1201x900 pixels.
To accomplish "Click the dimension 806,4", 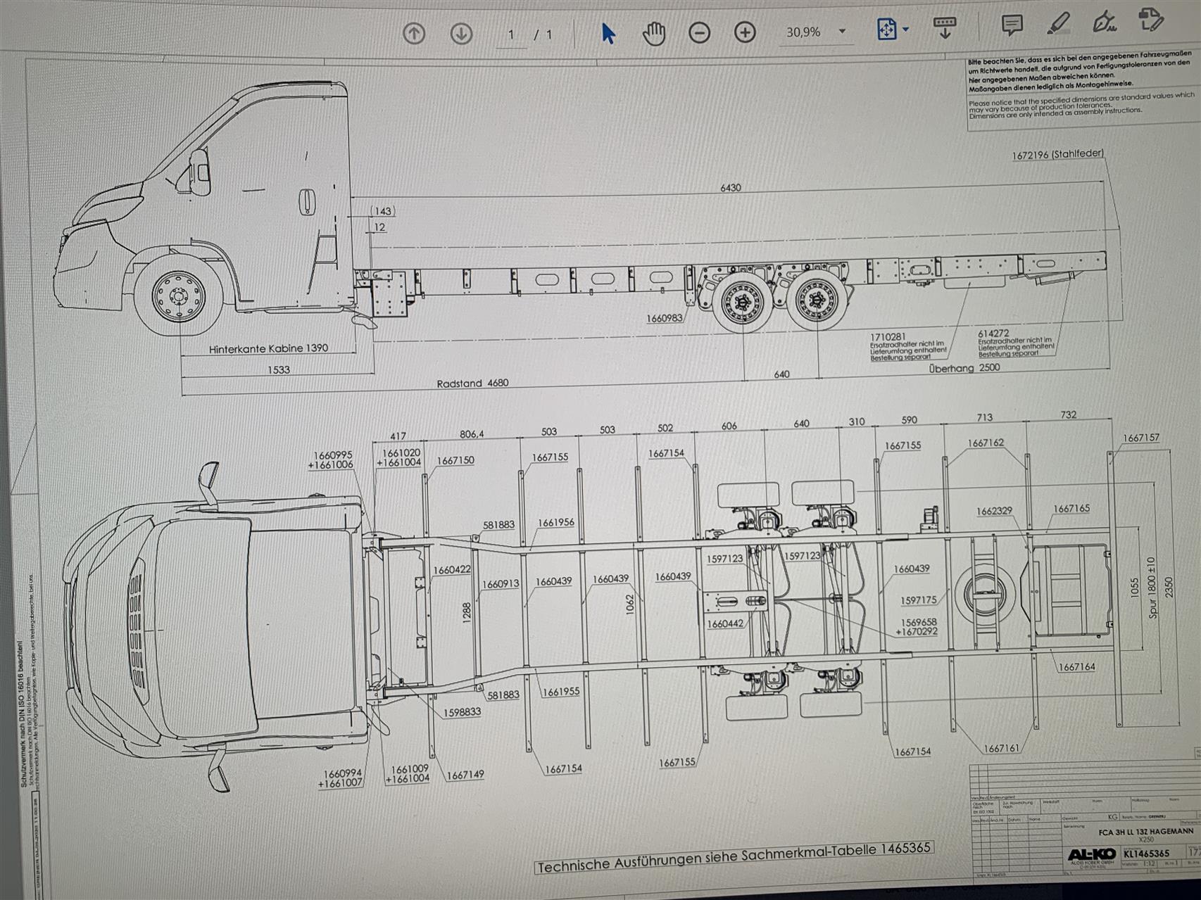I will tap(472, 434).
